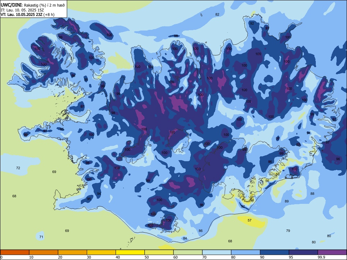Click the 80–90% sky blue legend swatch
Image resolution: width=347 pixels, height=260 pixels.
click(x=246, y=252)
